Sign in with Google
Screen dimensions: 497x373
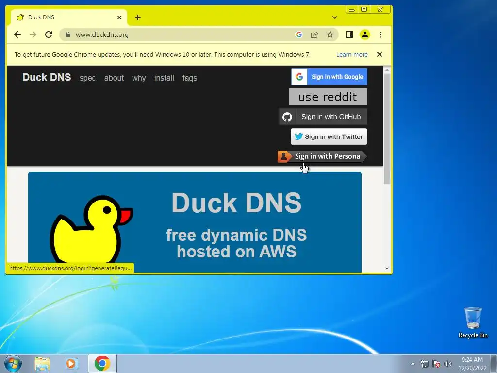[330, 77]
